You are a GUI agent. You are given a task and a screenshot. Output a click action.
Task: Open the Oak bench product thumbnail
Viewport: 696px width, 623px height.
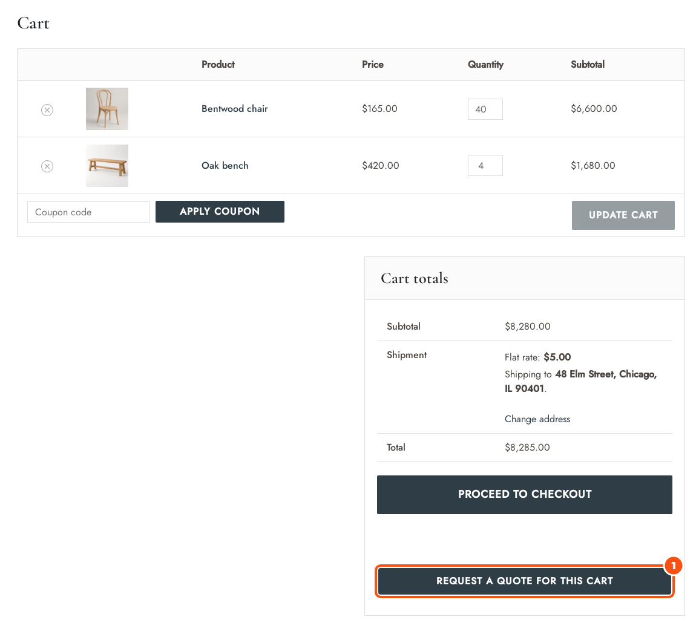tap(107, 166)
